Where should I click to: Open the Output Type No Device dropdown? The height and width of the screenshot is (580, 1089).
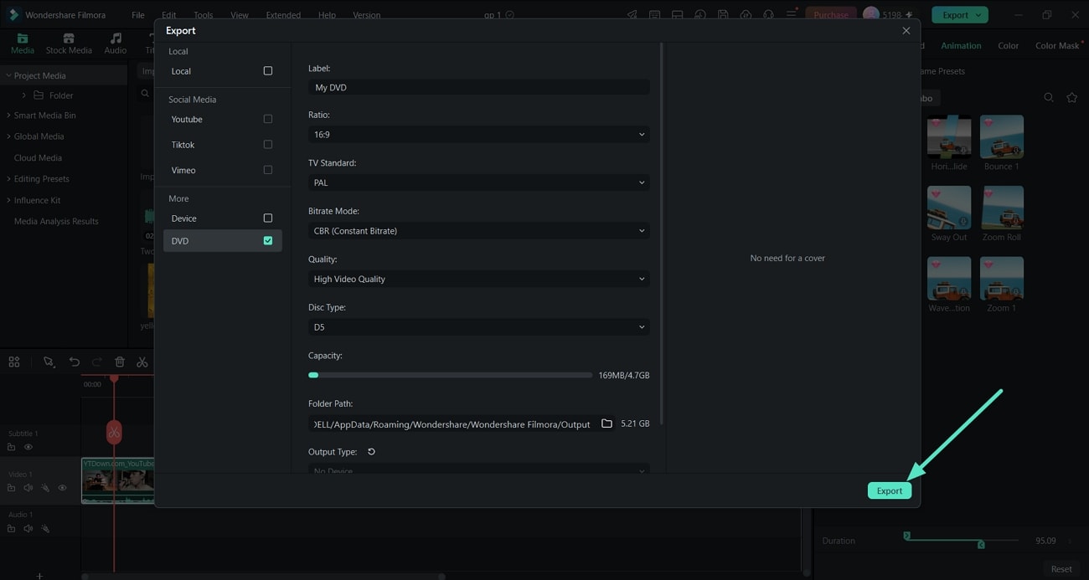click(478, 470)
